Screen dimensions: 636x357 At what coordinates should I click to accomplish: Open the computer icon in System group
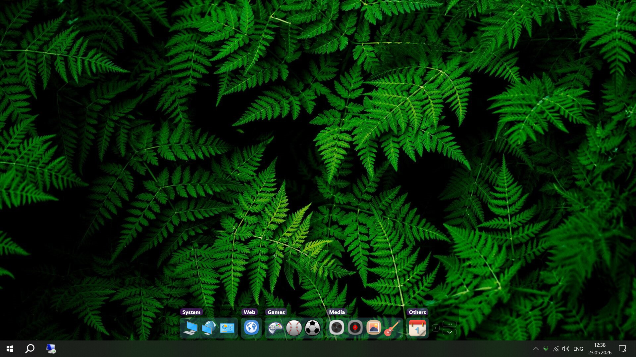click(x=190, y=328)
